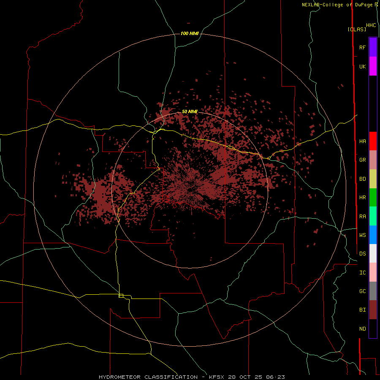Viewport: 380px width, 380px height.
Task: Click the HHC product code label
Action: coord(371,25)
